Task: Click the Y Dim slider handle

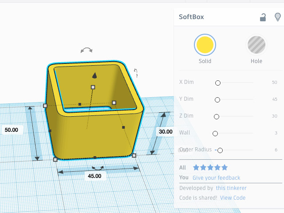Action: pyautogui.click(x=217, y=100)
